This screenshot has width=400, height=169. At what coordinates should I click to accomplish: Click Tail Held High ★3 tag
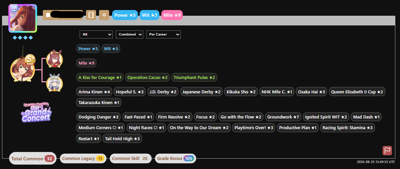tap(123, 139)
